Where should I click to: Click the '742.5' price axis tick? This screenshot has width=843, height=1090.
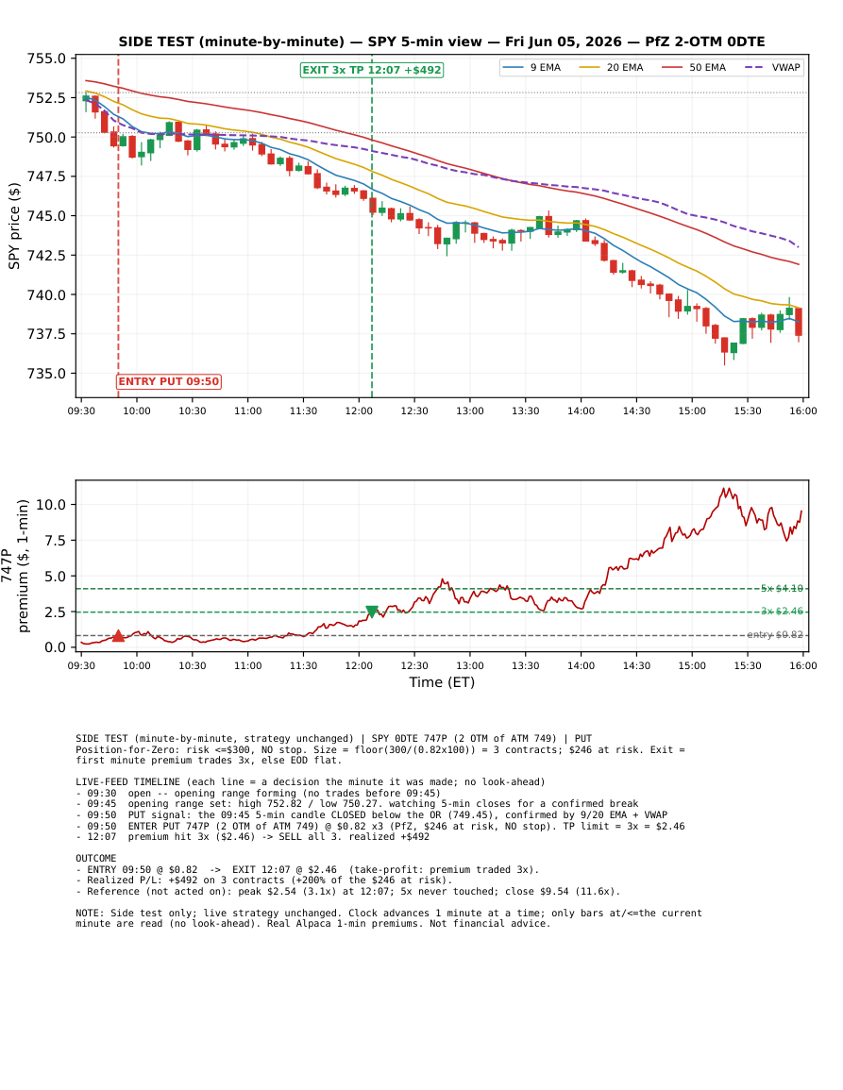[46, 255]
